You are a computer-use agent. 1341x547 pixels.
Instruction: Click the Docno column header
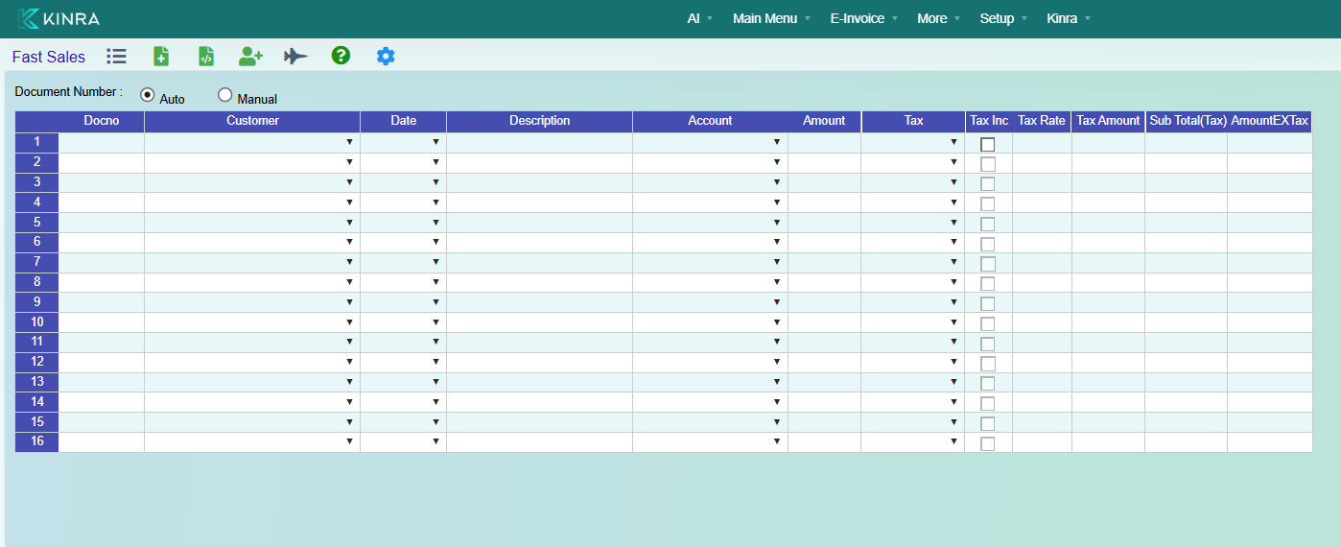tap(102, 121)
